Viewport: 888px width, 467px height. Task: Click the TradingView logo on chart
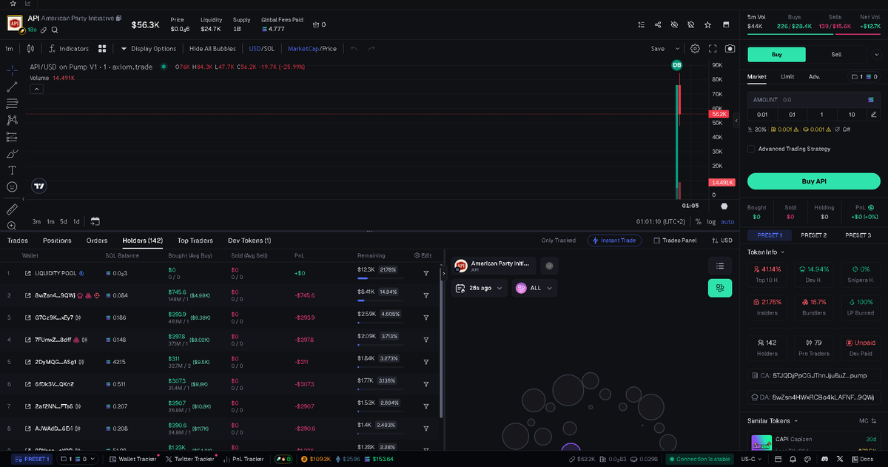(x=39, y=187)
